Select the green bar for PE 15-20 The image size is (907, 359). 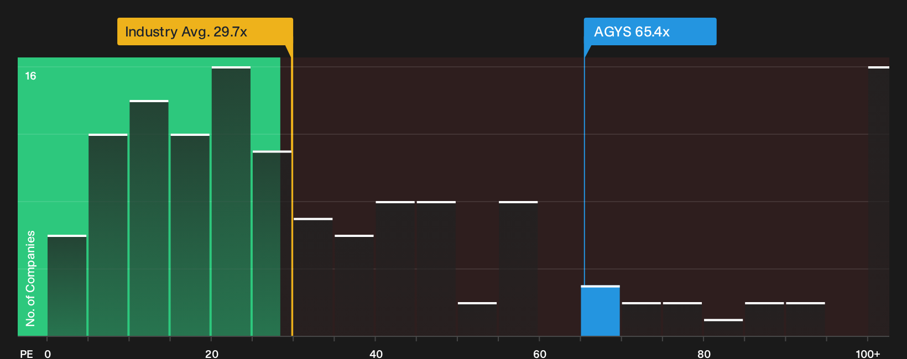pyautogui.click(x=190, y=235)
